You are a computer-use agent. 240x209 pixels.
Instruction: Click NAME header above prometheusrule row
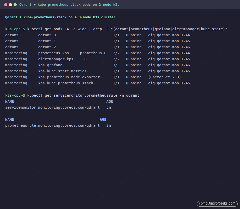pos(9,119)
